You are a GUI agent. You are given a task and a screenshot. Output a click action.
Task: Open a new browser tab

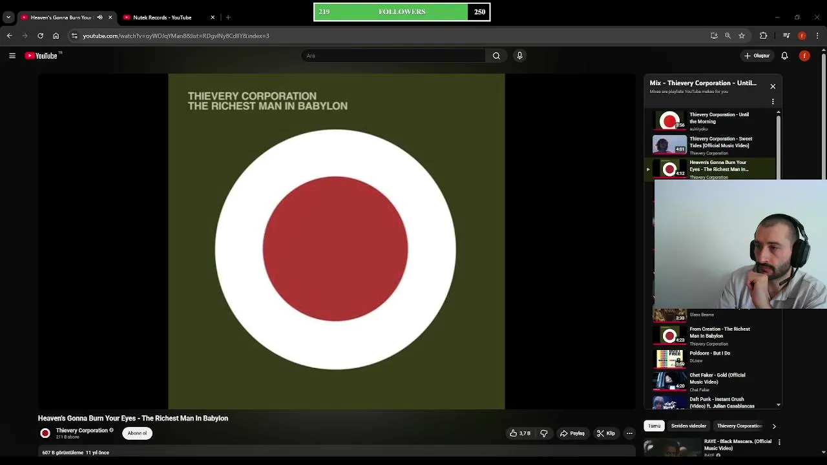coord(228,17)
